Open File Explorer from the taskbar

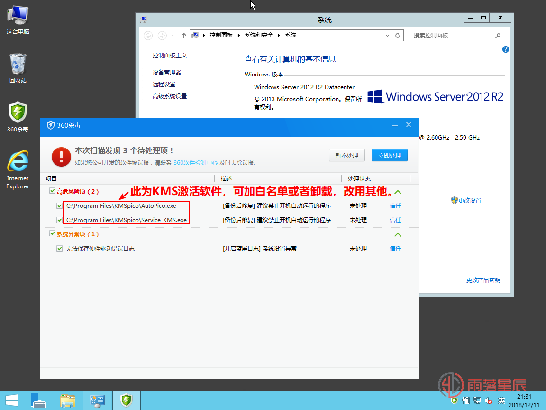pos(68,401)
